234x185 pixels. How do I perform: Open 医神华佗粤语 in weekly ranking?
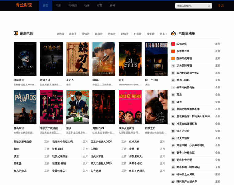[184, 58]
